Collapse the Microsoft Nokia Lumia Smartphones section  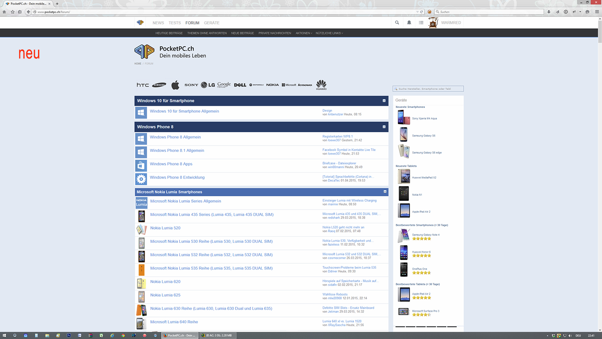[x=385, y=191]
